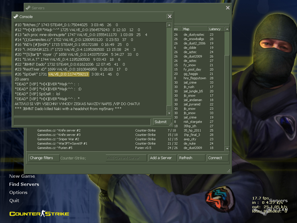Open Change filters panel
This screenshot has width=297, height=223.
pyautogui.click(x=44, y=158)
